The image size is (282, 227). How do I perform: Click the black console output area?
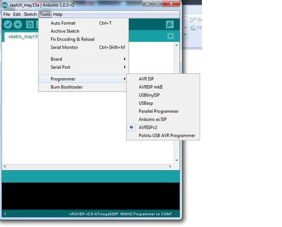[x=91, y=196]
